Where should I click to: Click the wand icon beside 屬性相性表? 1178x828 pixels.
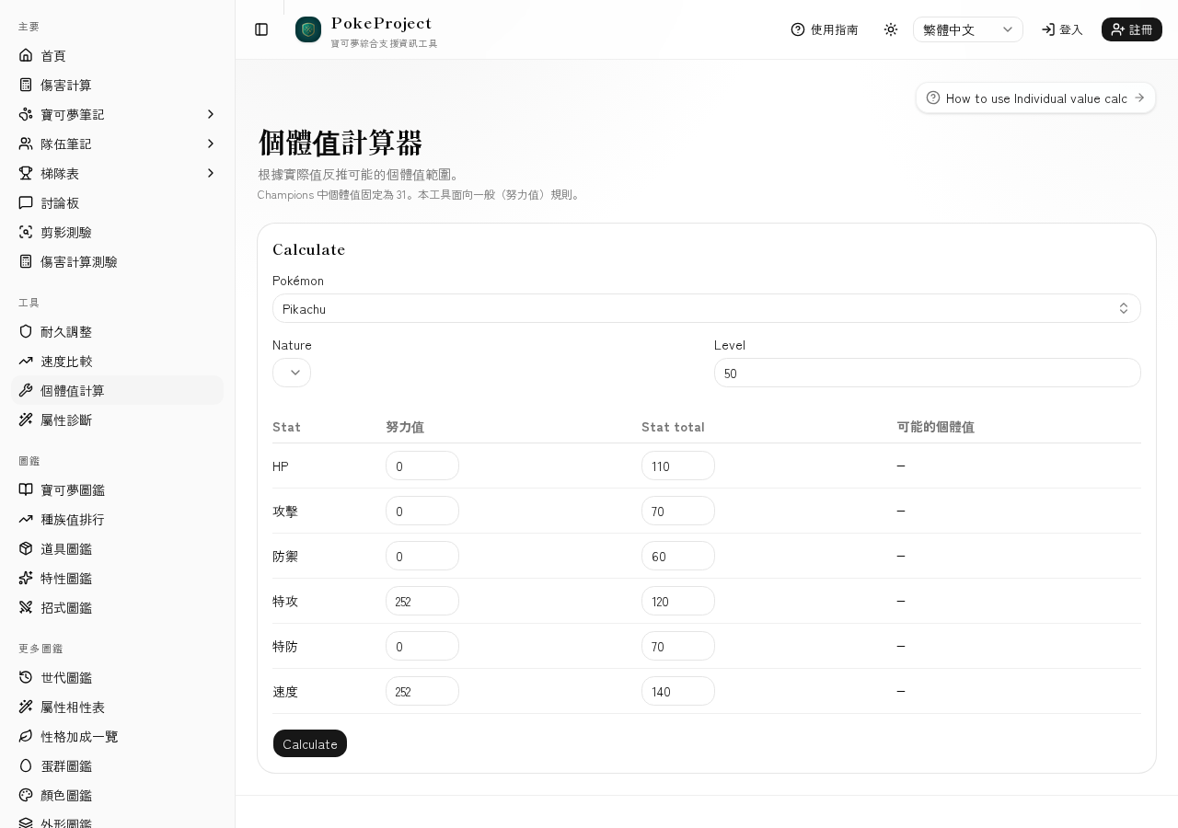click(x=26, y=707)
